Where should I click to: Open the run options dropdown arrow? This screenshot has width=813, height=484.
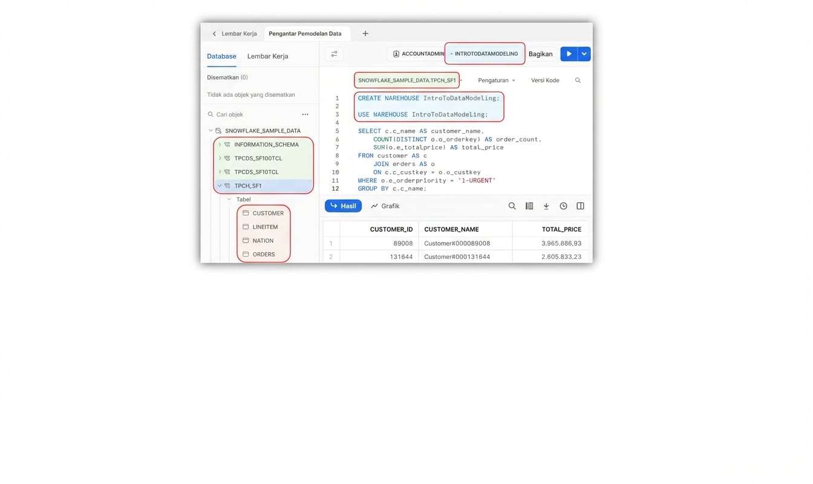pos(584,54)
